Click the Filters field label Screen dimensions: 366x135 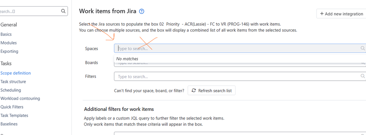tap(90, 76)
